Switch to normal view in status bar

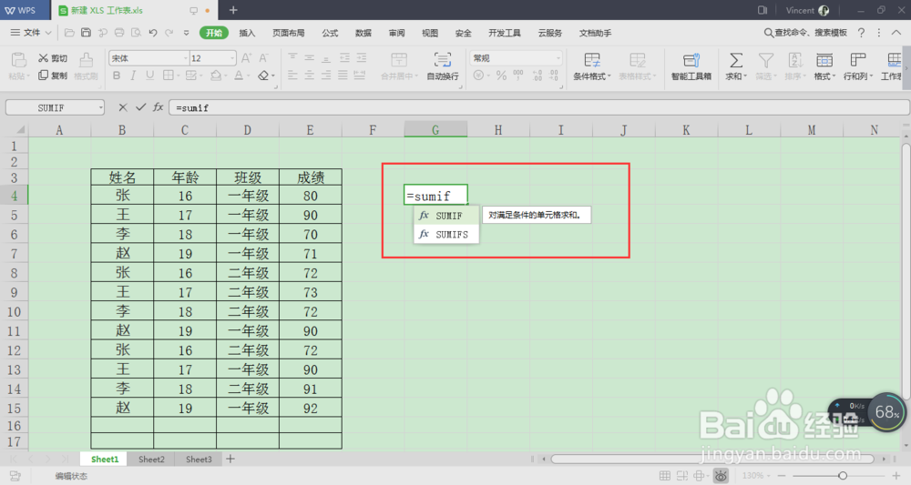coord(665,476)
